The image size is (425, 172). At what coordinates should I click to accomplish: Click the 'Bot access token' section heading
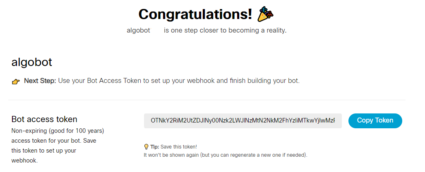(x=44, y=120)
